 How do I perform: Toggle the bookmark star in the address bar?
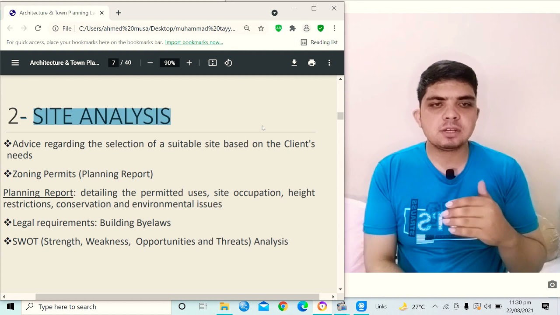pos(261,28)
